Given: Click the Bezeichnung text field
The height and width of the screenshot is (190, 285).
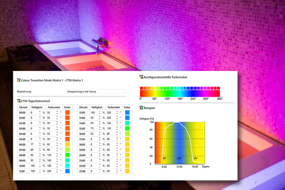Looking at the screenshot, I should [96, 91].
